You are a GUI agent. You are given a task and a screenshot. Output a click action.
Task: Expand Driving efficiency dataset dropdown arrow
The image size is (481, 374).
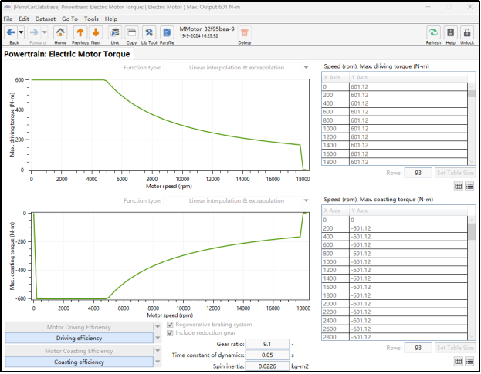point(158,339)
